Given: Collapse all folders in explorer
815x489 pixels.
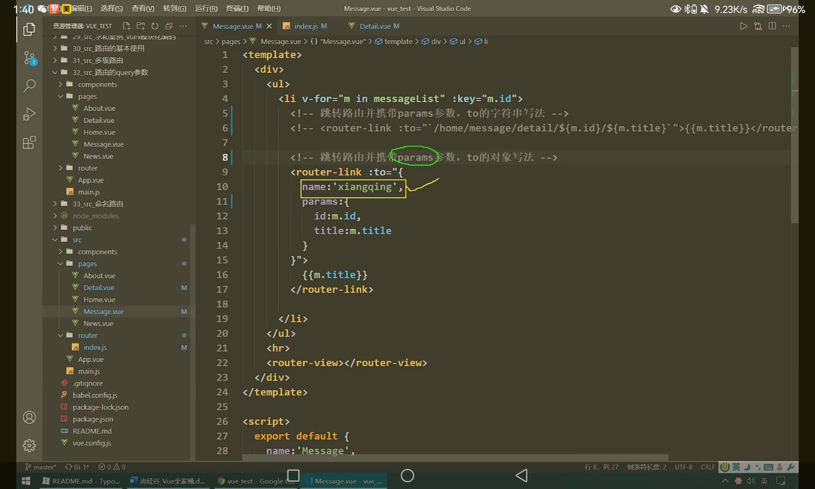Looking at the screenshot, I should tap(169, 26).
